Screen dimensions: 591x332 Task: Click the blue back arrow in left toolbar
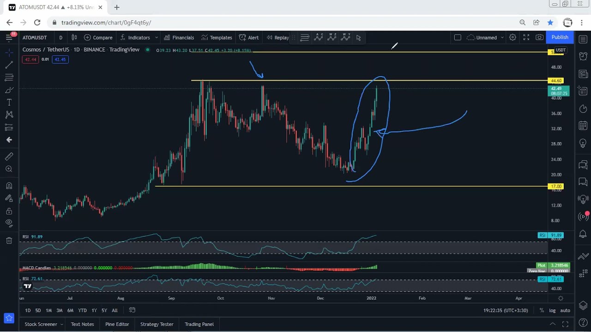pos(9,140)
